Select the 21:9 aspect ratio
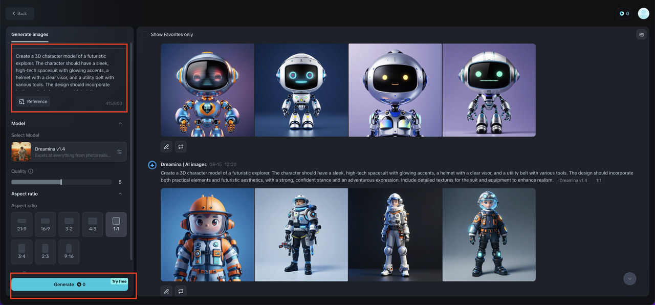The width and height of the screenshot is (655, 305). 21,225
